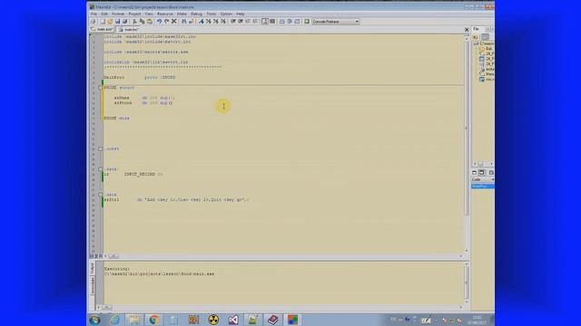Click the green Go/Run toolbar icon
581x326 pixels.
click(x=307, y=22)
